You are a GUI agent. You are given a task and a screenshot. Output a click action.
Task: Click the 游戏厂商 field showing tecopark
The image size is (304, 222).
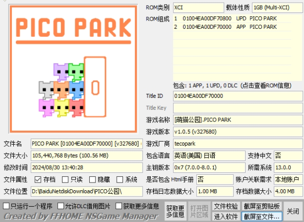click(x=238, y=144)
